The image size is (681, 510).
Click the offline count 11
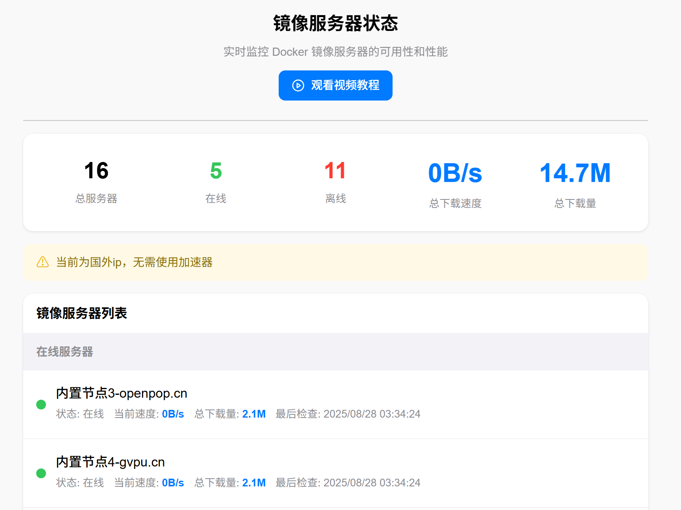tap(335, 171)
